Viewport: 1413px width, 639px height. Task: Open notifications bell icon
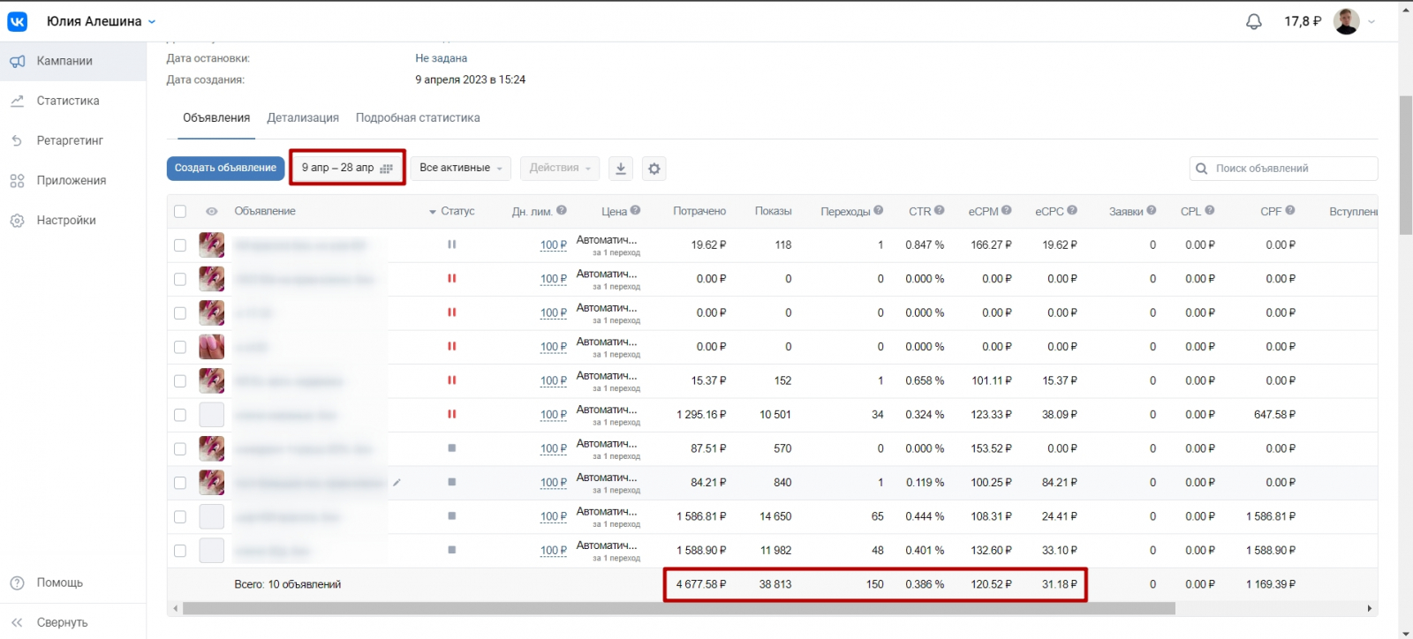click(x=1253, y=22)
